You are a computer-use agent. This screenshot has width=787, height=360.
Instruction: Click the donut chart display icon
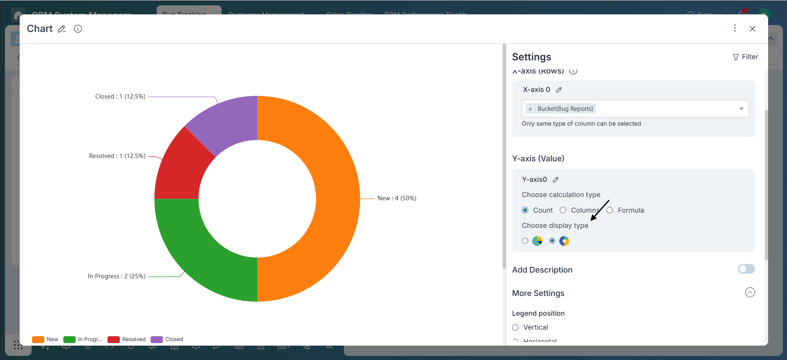(564, 241)
